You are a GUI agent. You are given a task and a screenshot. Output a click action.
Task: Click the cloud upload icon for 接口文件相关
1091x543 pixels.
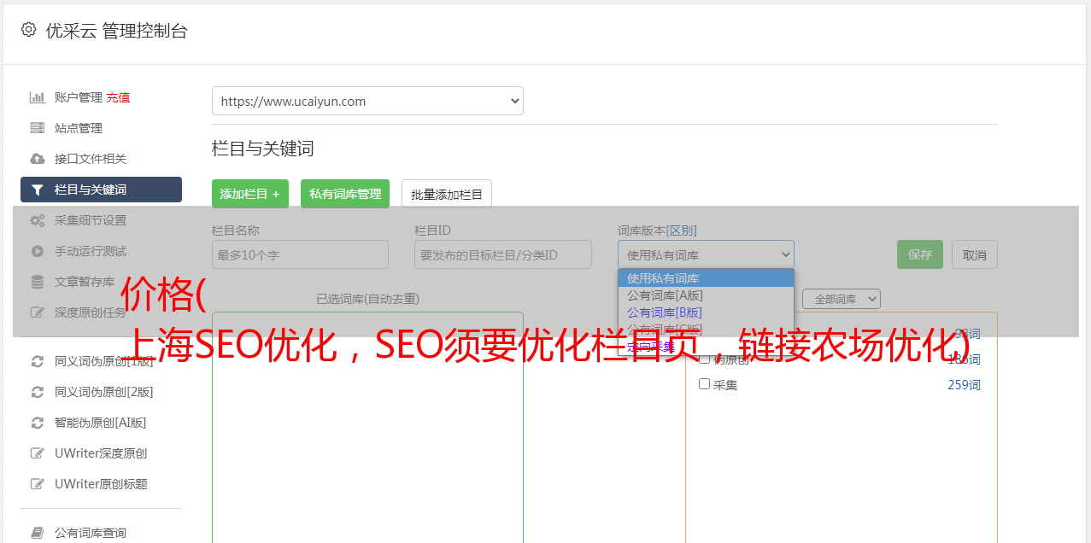pyautogui.click(x=38, y=159)
